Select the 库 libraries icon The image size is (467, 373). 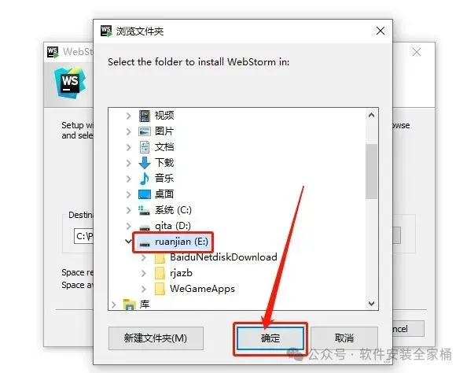point(129,305)
